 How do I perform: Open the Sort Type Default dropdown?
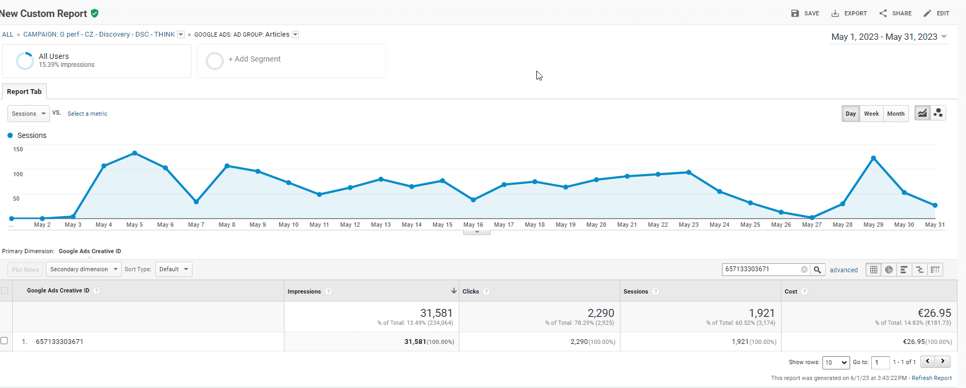[x=173, y=269]
